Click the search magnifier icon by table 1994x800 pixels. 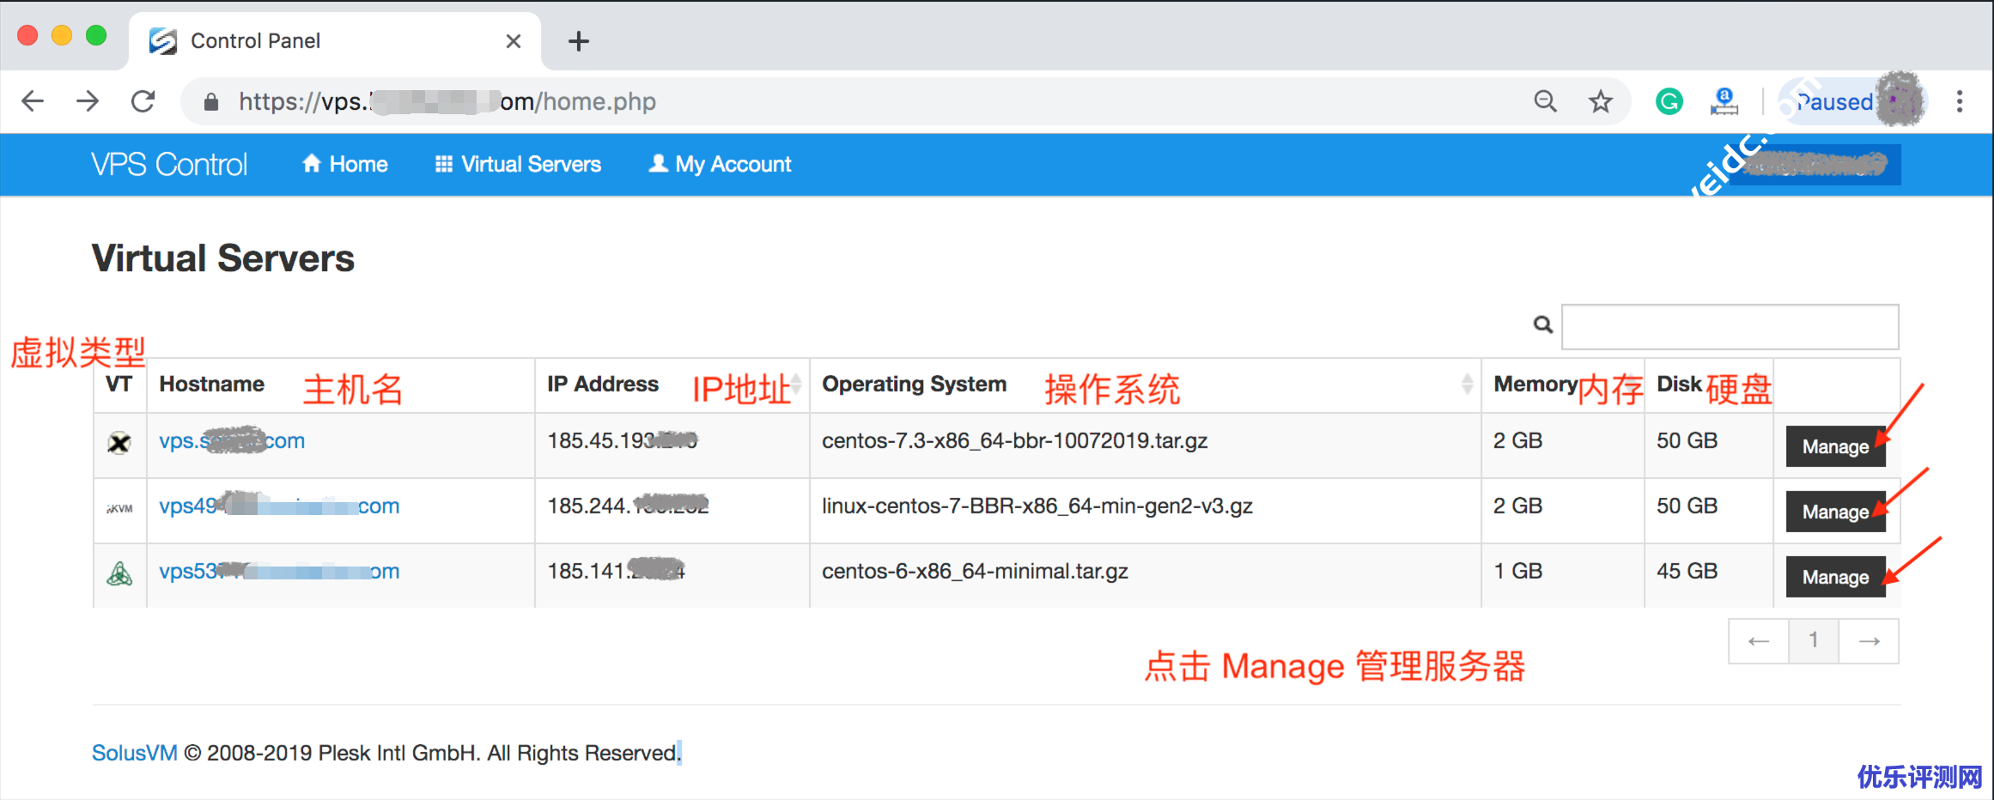1543,324
